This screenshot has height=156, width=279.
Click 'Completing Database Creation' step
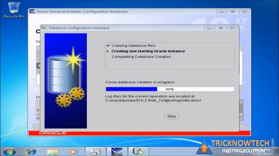pyautogui.click(x=141, y=57)
